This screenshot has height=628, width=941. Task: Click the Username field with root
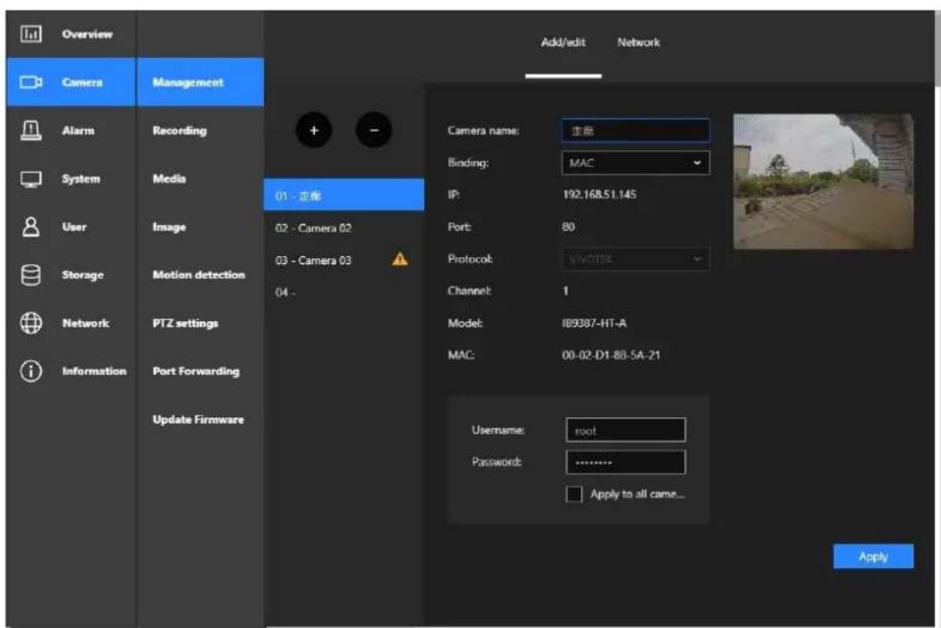click(x=625, y=430)
